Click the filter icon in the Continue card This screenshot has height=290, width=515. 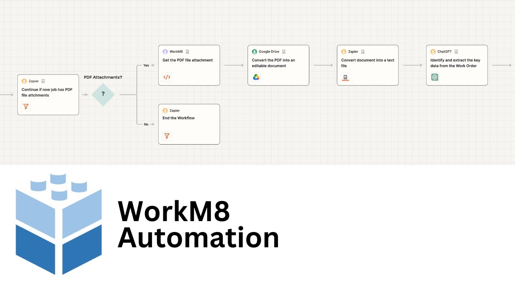click(x=26, y=107)
